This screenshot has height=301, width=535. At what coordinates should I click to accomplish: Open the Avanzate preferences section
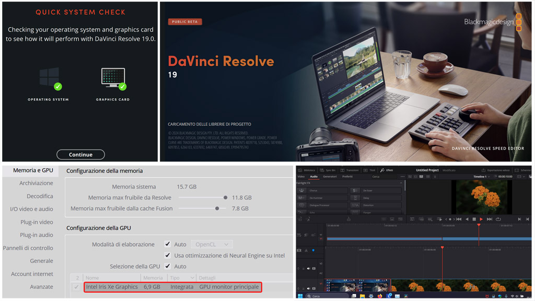[42, 287]
